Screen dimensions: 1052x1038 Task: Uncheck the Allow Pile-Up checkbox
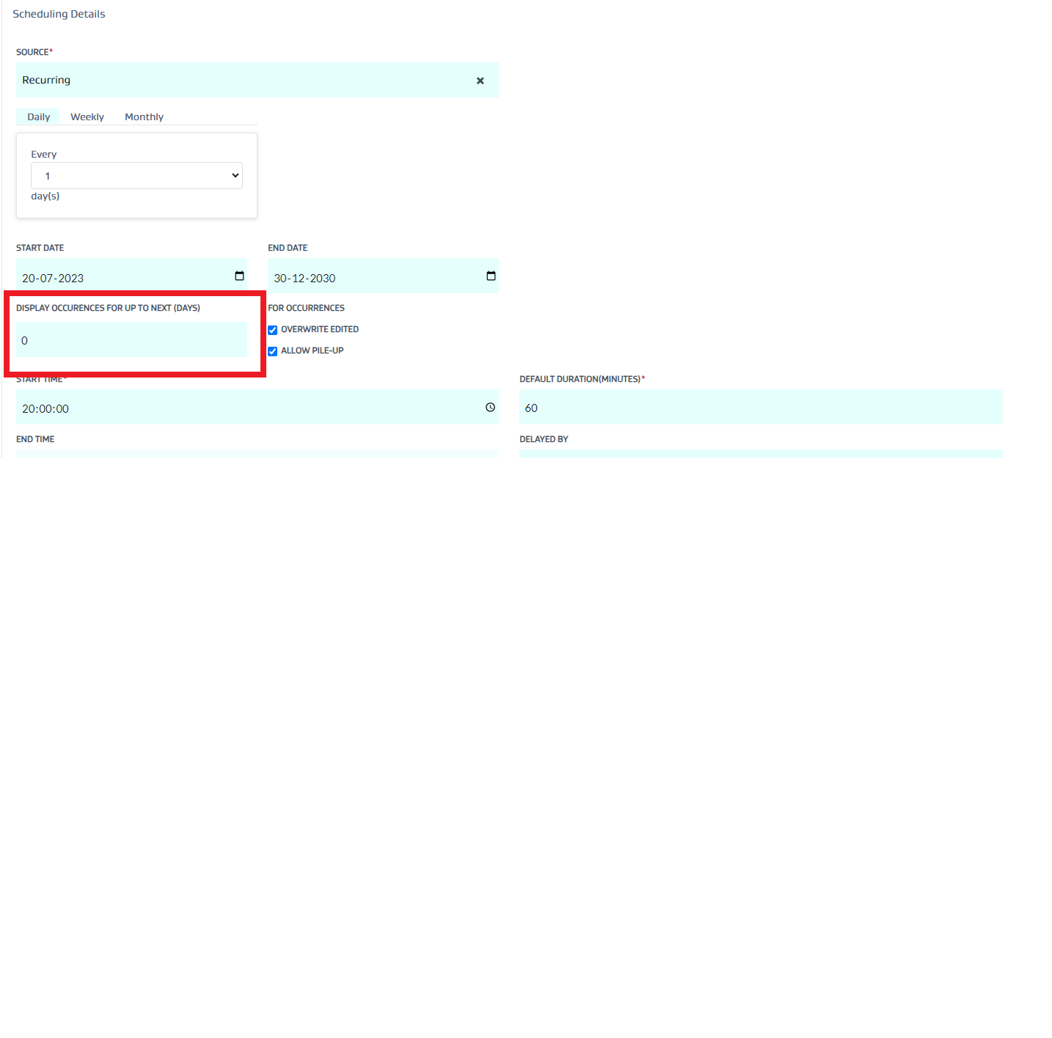click(x=273, y=351)
